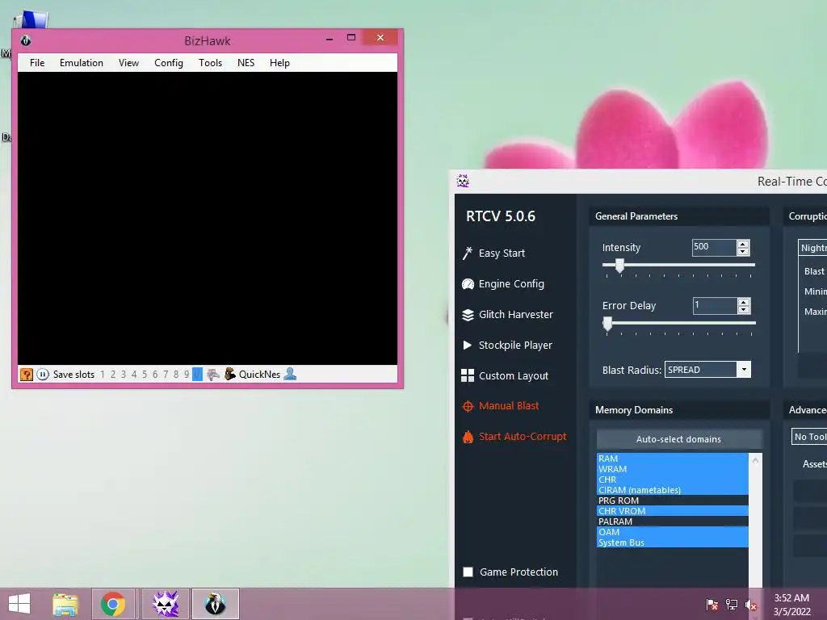Image resolution: width=827 pixels, height=620 pixels.
Task: Select PALRAM memory domain
Action: coord(673,522)
